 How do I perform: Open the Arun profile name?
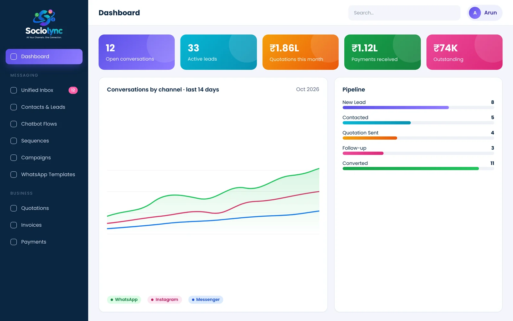[491, 13]
